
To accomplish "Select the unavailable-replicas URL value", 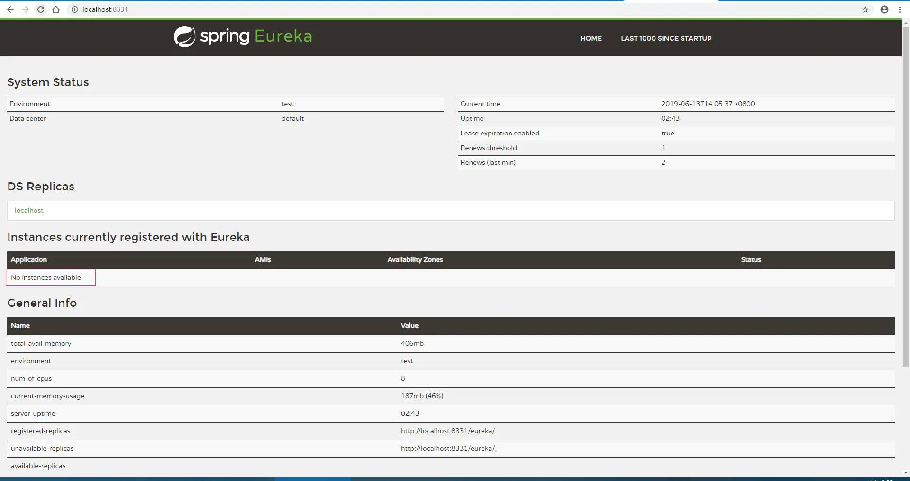I will pyautogui.click(x=449, y=449).
